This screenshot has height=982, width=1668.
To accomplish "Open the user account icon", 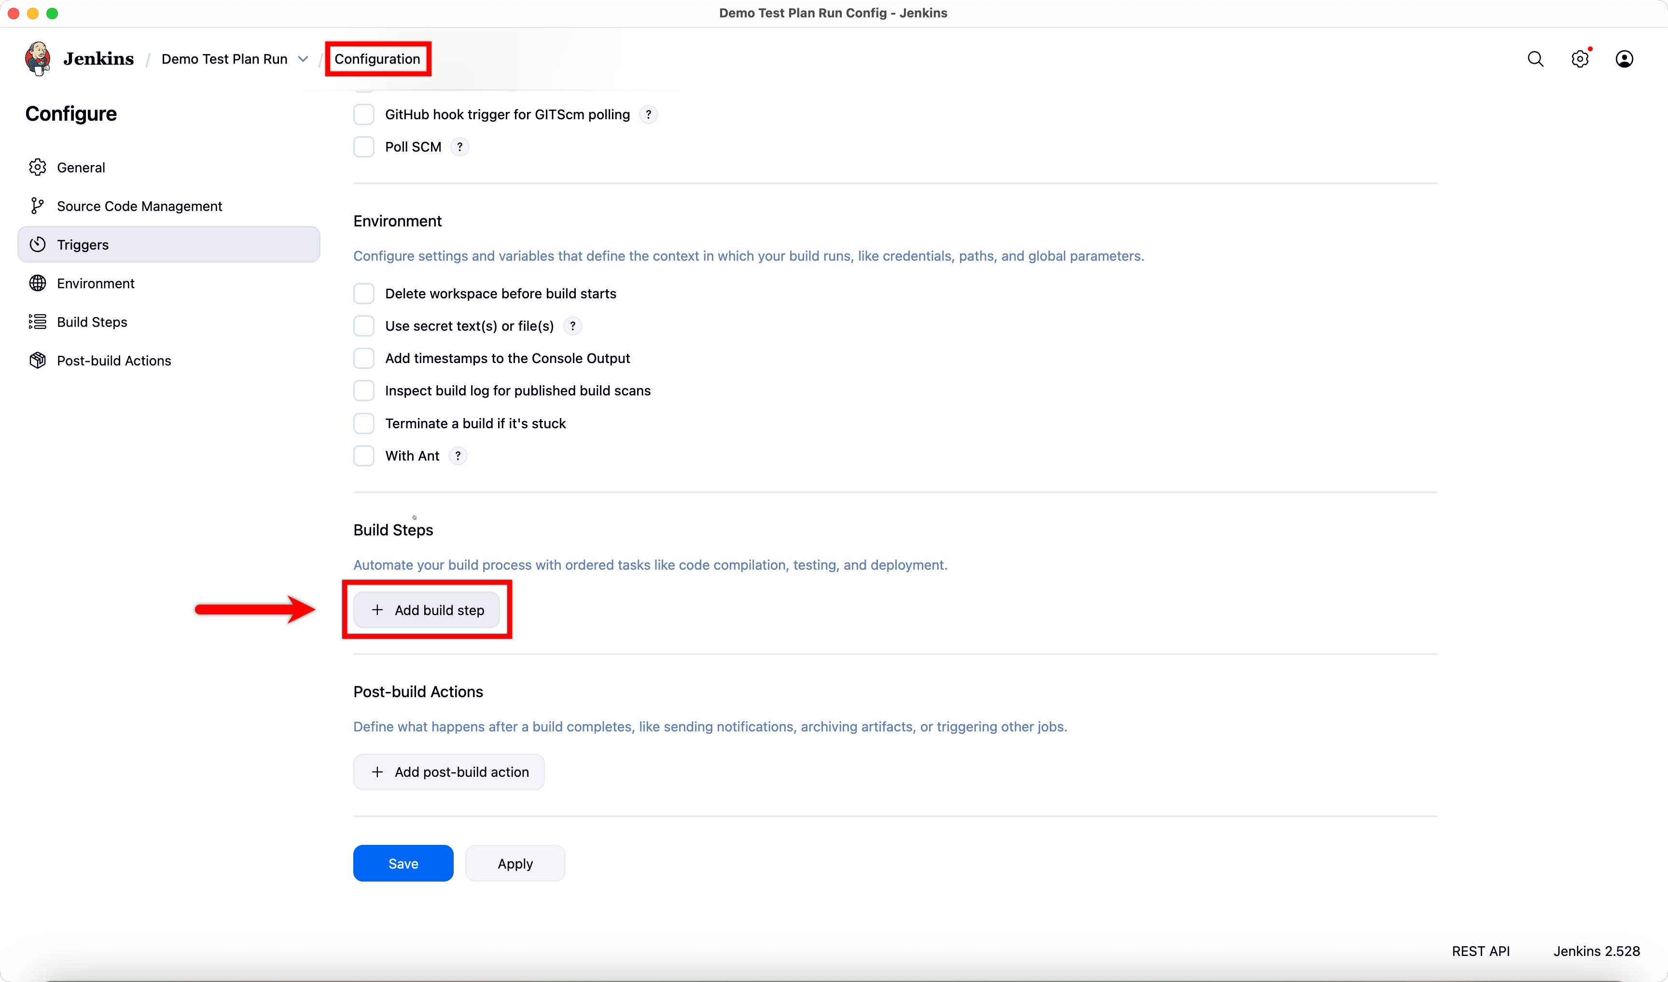I will pos(1624,59).
